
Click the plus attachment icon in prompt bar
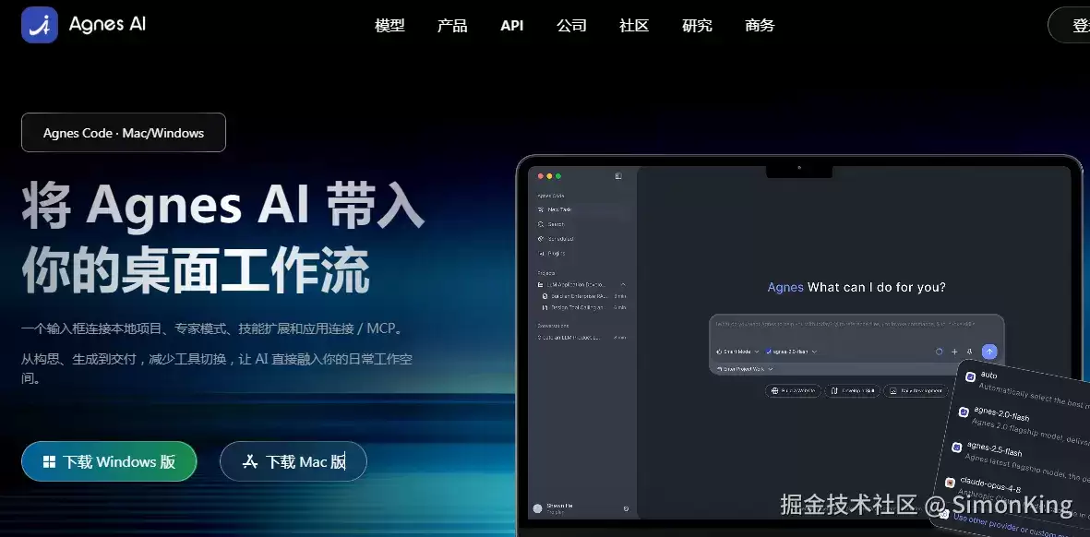pyautogui.click(x=954, y=352)
